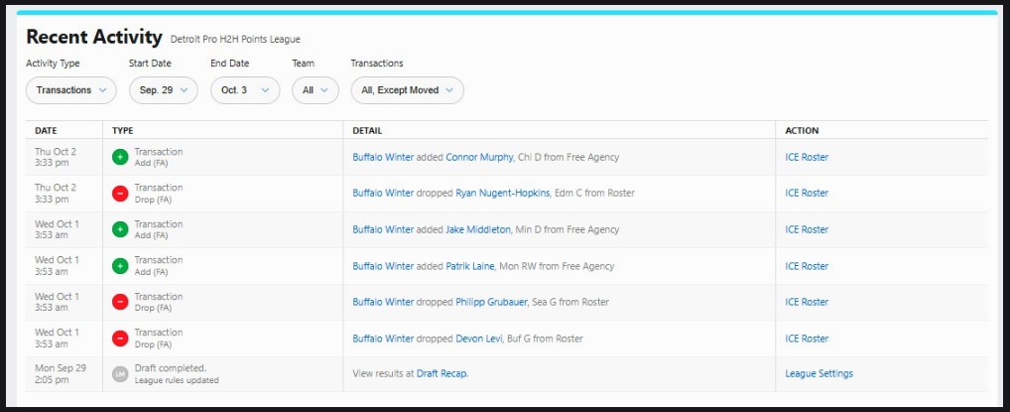This screenshot has height=412, width=1010.
Task: Open the Draft Recap link
Action: click(441, 374)
